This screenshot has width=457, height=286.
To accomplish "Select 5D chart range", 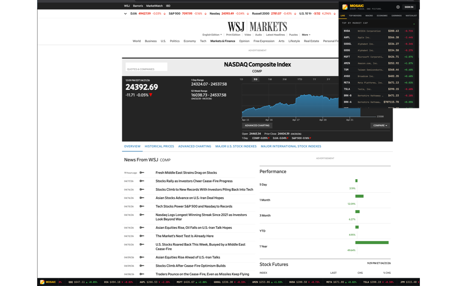I will click(255, 79).
